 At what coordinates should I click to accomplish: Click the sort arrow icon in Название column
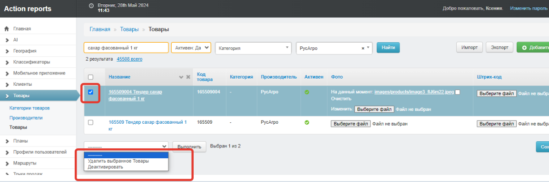tap(181, 77)
